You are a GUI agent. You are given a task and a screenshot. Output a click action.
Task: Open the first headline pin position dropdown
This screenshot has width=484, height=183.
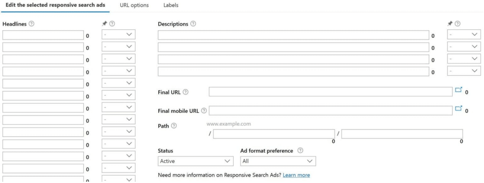click(x=118, y=34)
